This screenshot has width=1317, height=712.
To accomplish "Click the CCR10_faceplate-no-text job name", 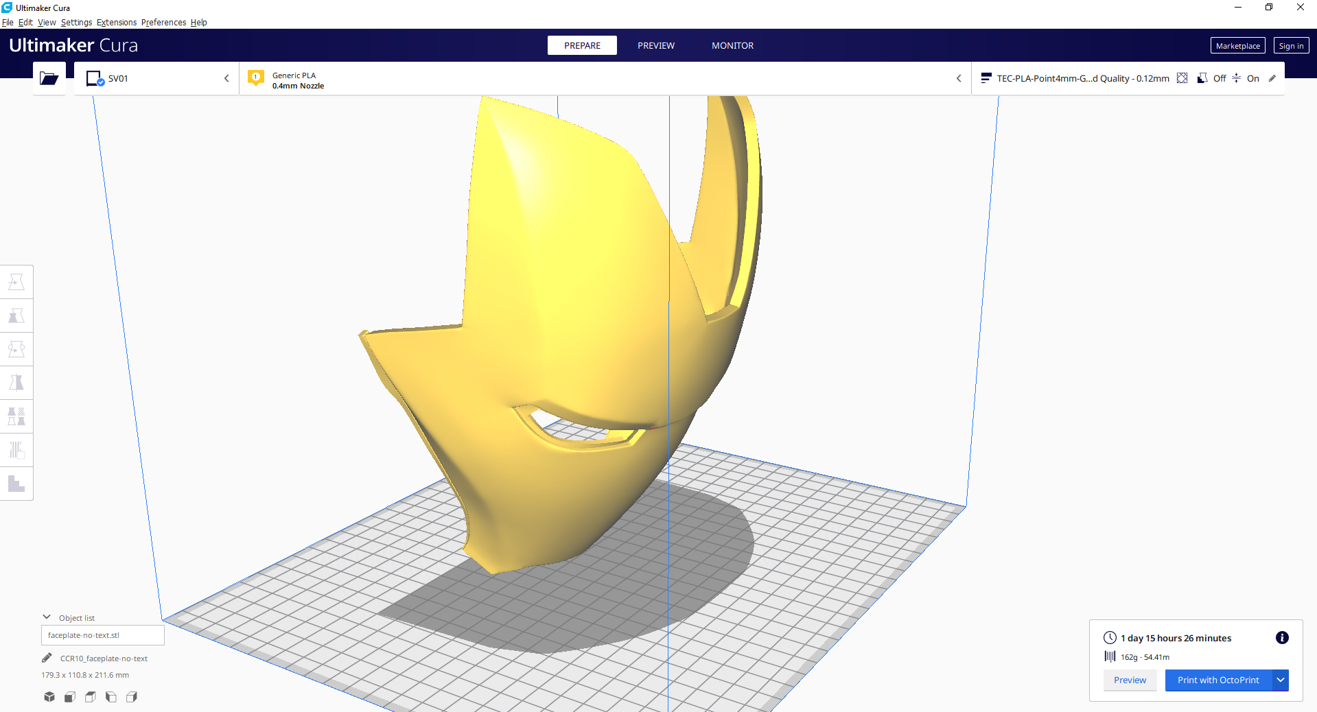I will pos(104,658).
